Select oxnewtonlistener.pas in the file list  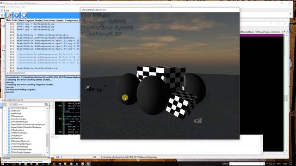pyautogui.click(x=19, y=122)
